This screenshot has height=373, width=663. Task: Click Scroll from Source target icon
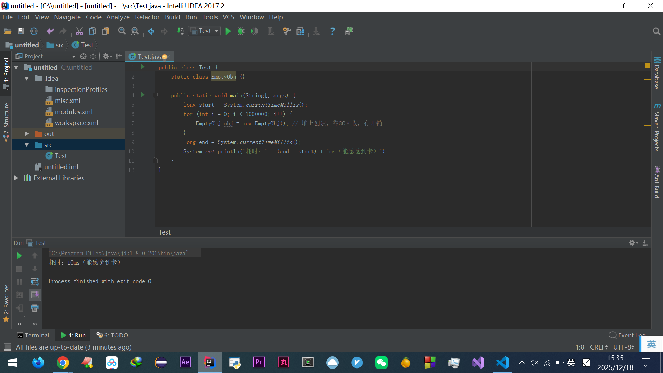(83, 56)
